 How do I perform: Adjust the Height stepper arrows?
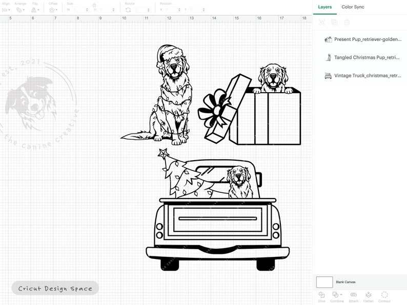point(113,10)
